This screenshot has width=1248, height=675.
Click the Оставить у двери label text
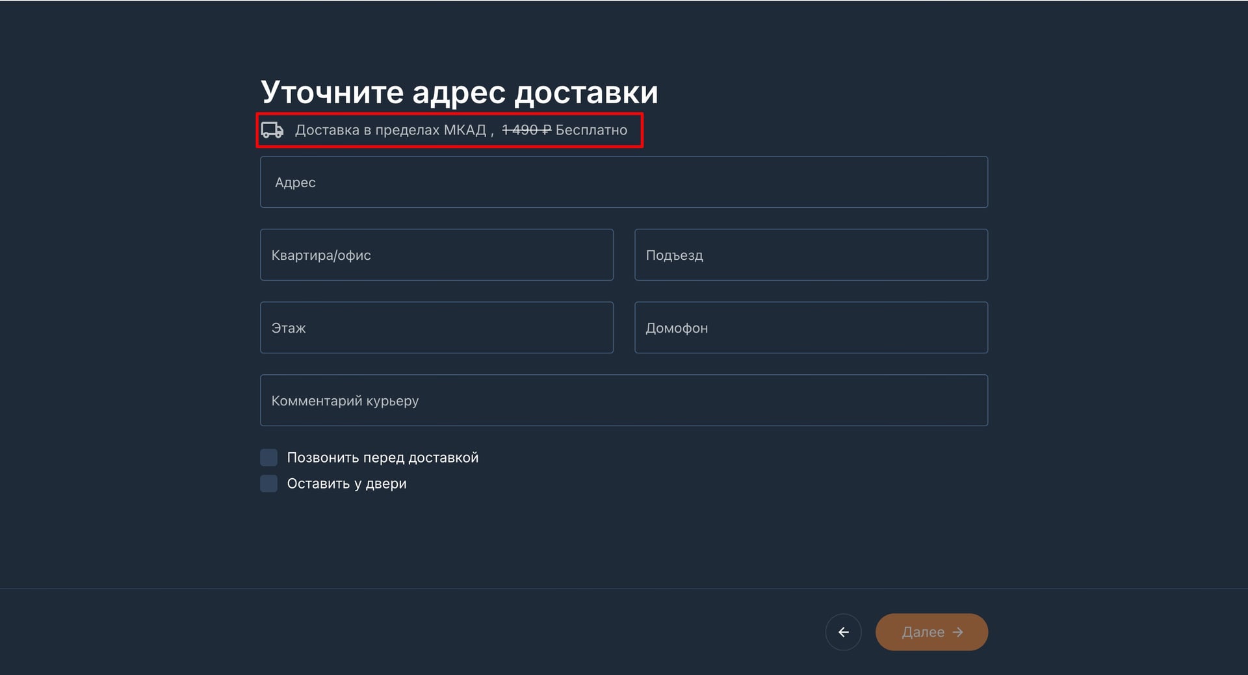tap(347, 484)
